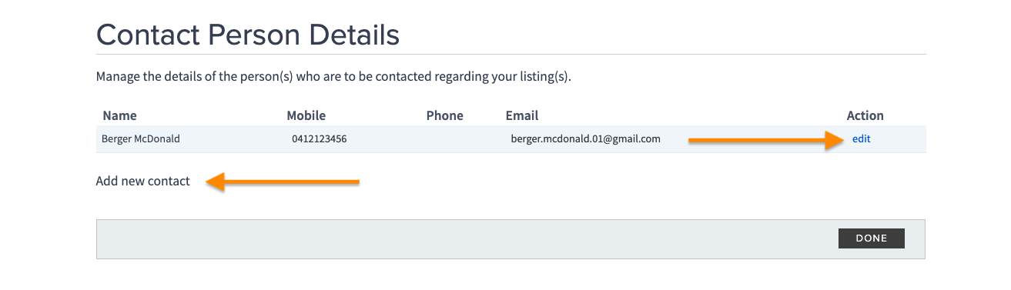1011x290 pixels.
Task: Click the empty Phone cell in Berger's row
Action: click(x=462, y=139)
